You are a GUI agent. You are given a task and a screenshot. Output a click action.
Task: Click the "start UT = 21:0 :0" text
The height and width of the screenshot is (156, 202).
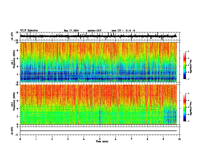(123, 31)
